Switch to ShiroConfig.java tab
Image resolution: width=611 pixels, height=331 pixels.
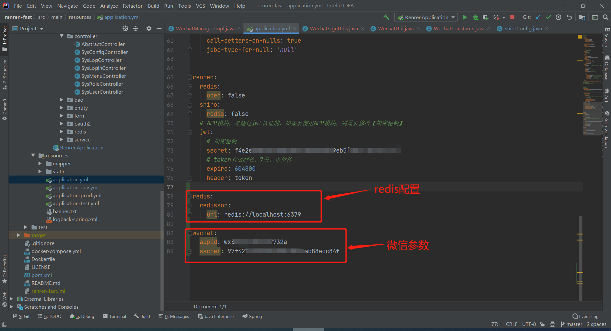523,28
